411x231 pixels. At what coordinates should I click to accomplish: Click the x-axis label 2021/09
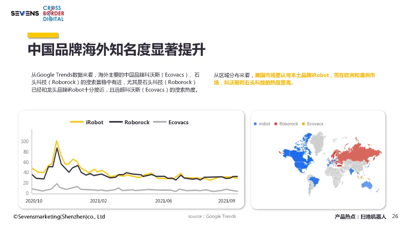pyautogui.click(x=227, y=201)
